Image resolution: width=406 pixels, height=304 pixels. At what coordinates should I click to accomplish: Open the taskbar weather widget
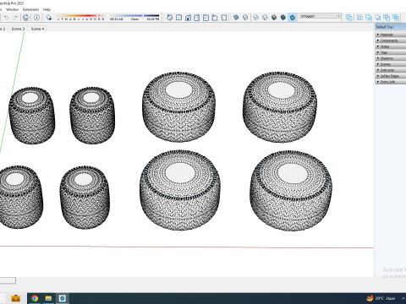click(381, 298)
